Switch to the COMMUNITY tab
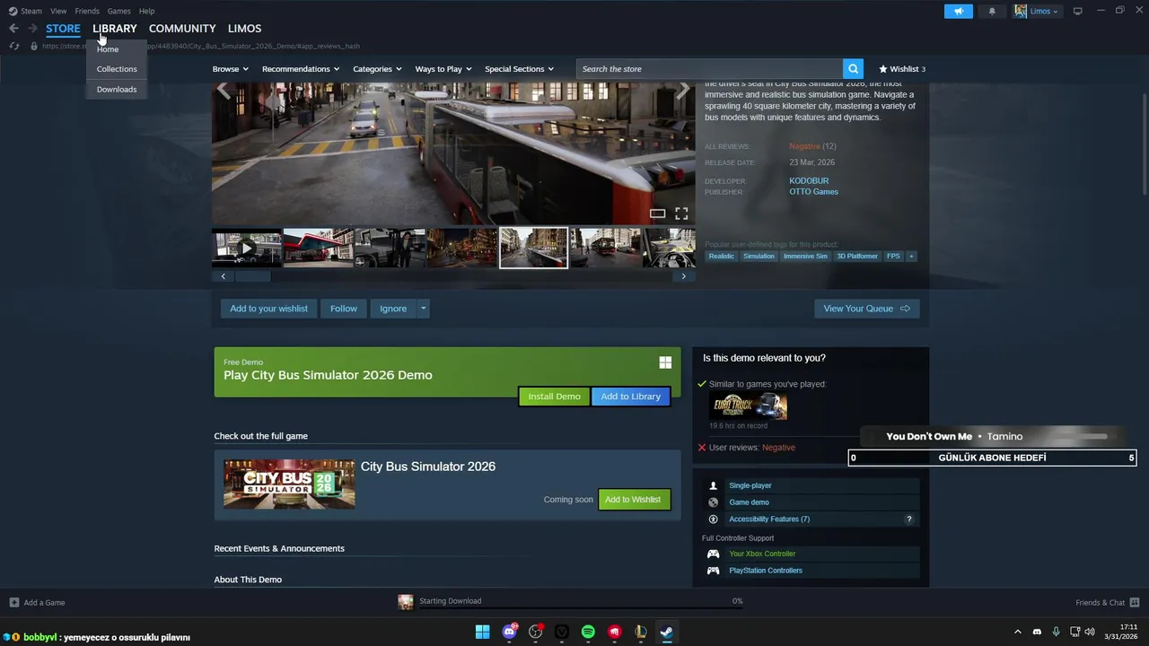 point(182,29)
